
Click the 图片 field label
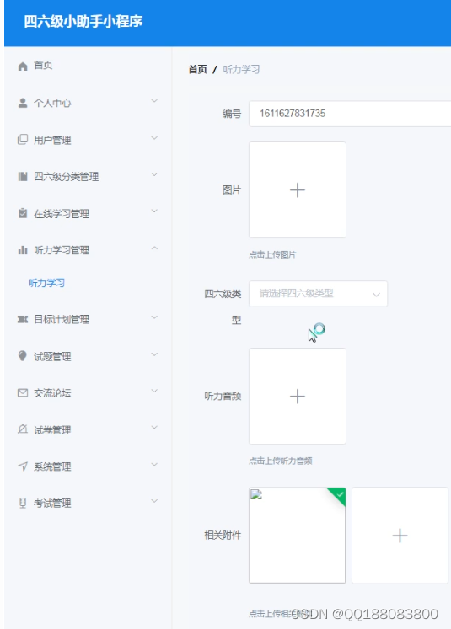click(232, 190)
